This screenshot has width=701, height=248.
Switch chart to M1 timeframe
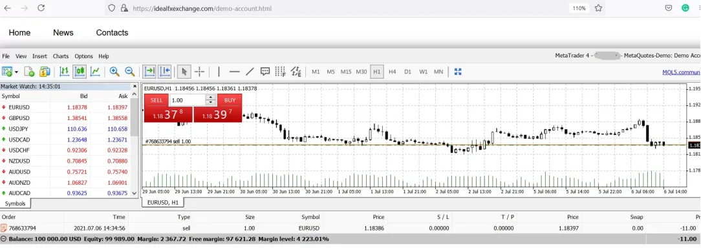coord(316,72)
